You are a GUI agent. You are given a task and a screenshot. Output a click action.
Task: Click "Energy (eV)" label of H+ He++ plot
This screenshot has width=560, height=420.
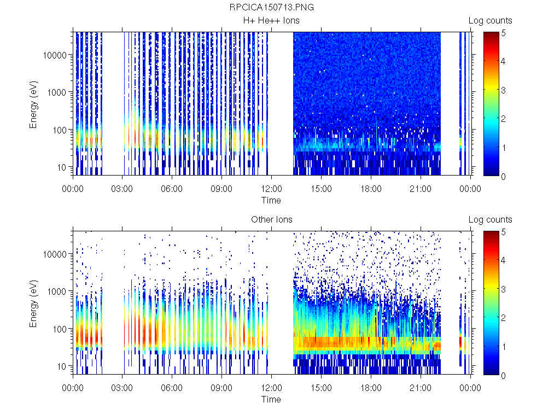pos(33,104)
